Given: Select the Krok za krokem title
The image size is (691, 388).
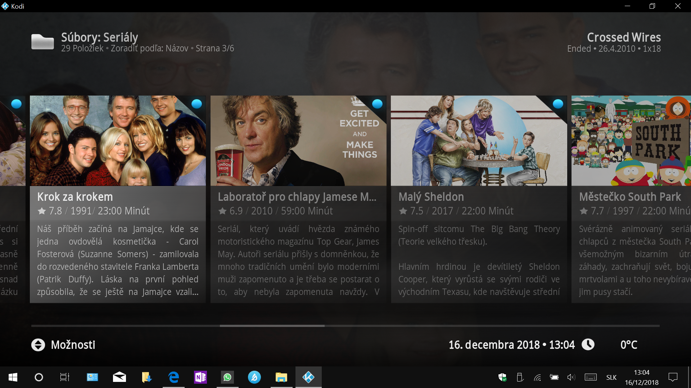Looking at the screenshot, I should point(75,197).
